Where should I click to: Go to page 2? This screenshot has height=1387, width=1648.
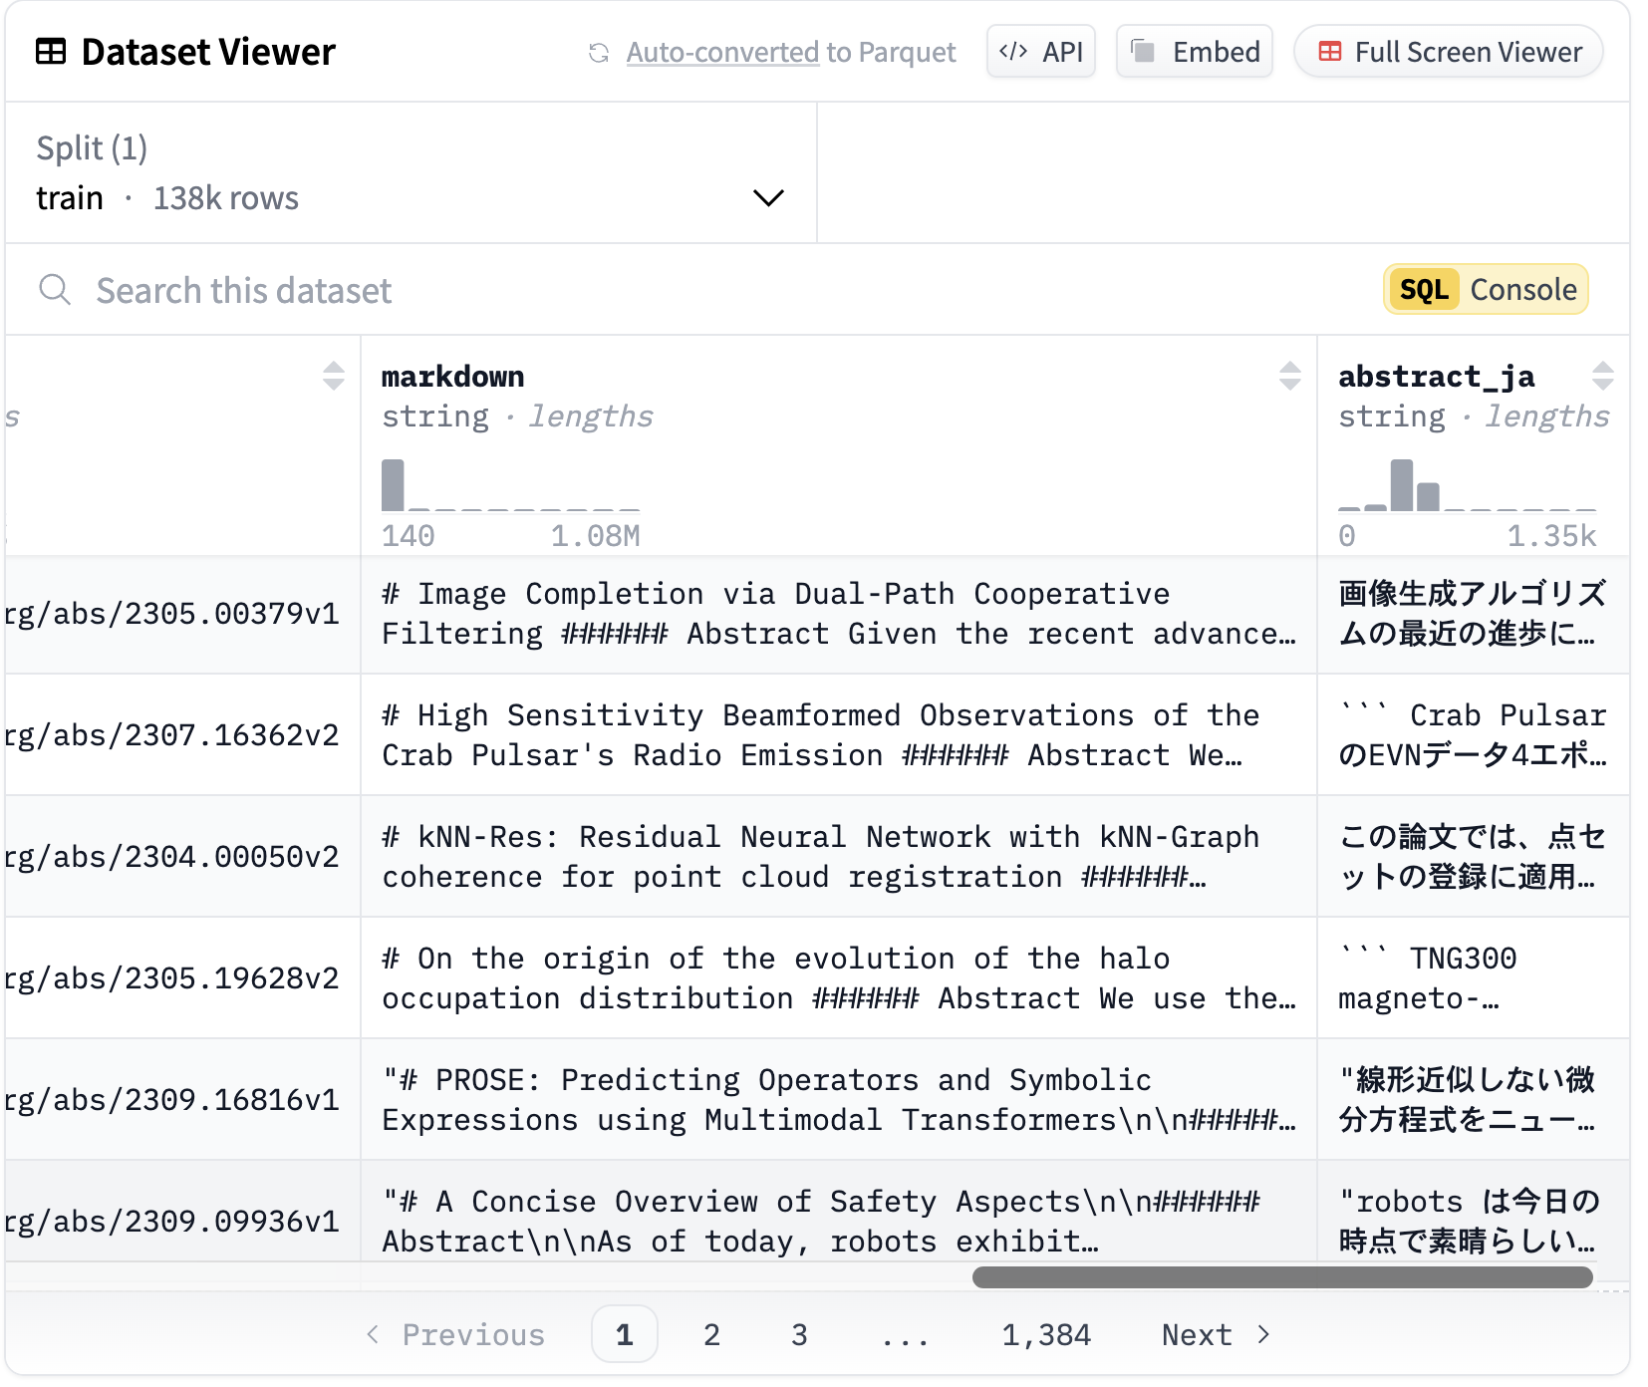click(x=711, y=1335)
